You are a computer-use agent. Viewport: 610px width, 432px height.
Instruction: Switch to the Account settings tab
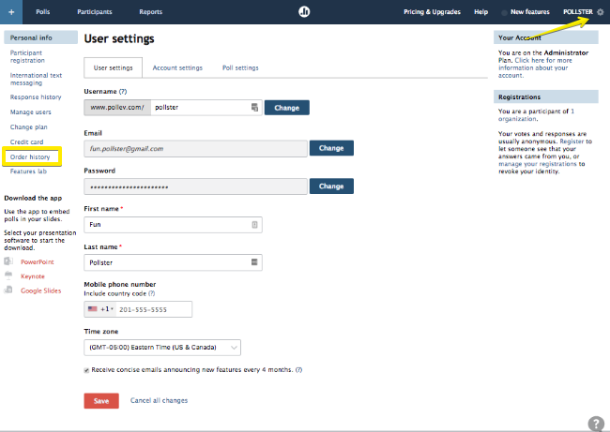177,68
